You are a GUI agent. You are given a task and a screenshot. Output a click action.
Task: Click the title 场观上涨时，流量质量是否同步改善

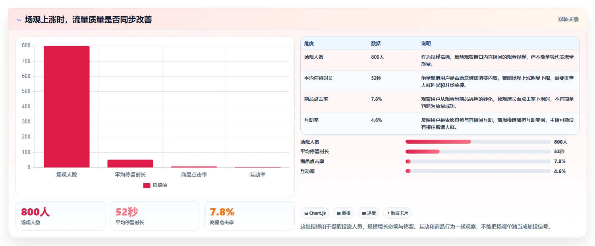point(88,19)
